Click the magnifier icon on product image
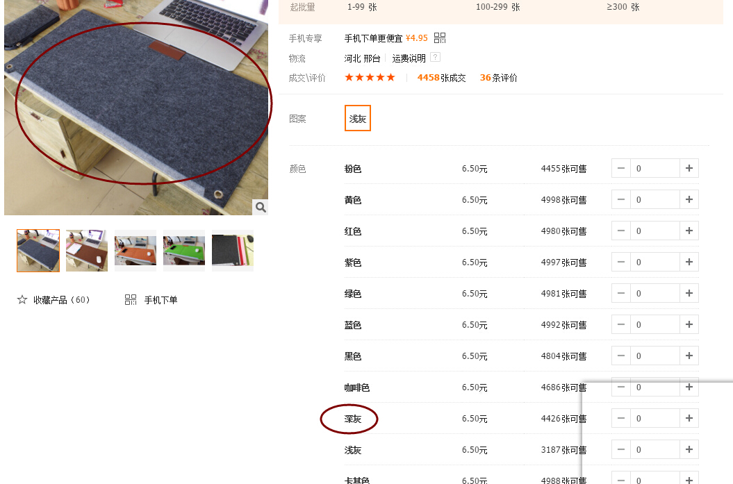This screenshot has height=484, width=733. [261, 207]
